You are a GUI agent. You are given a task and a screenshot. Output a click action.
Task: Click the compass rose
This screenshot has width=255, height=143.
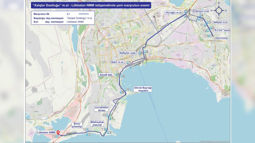[x=219, y=10]
